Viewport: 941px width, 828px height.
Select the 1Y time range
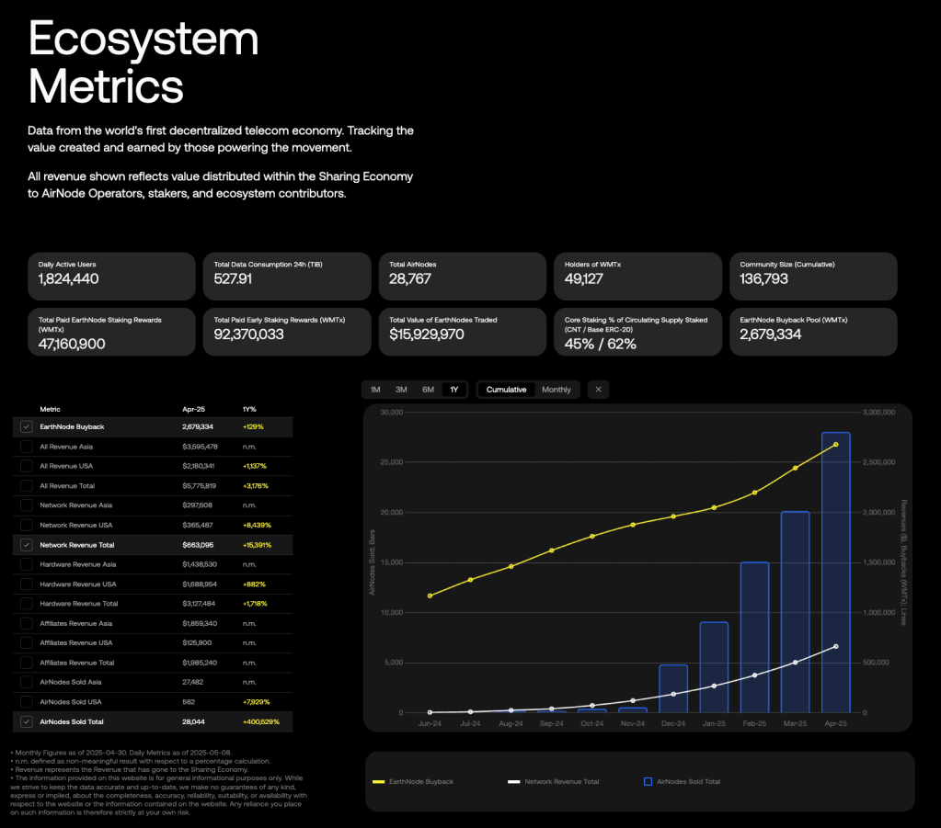coord(454,390)
